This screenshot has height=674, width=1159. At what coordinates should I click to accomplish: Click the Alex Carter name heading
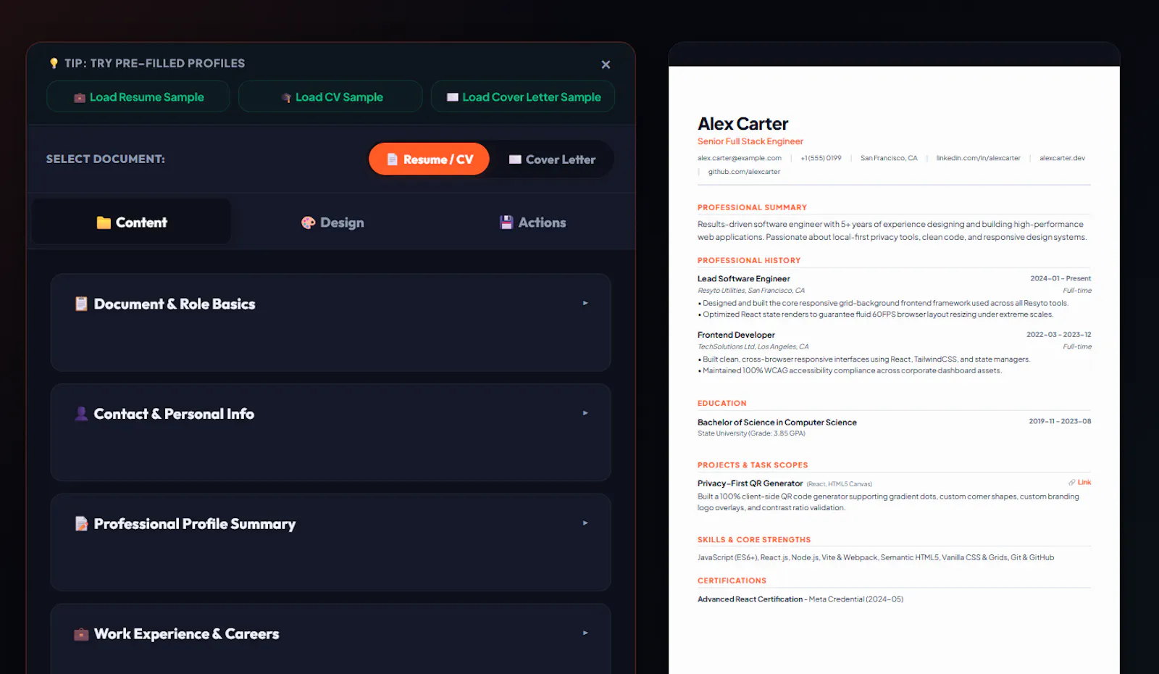click(742, 124)
